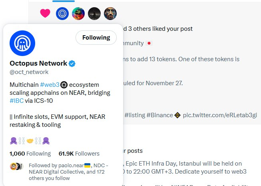Click the pink heart like icon

45,14
